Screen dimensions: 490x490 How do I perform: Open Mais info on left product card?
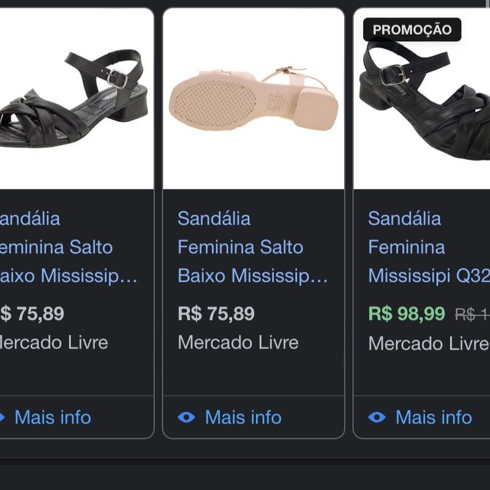[x=53, y=417]
